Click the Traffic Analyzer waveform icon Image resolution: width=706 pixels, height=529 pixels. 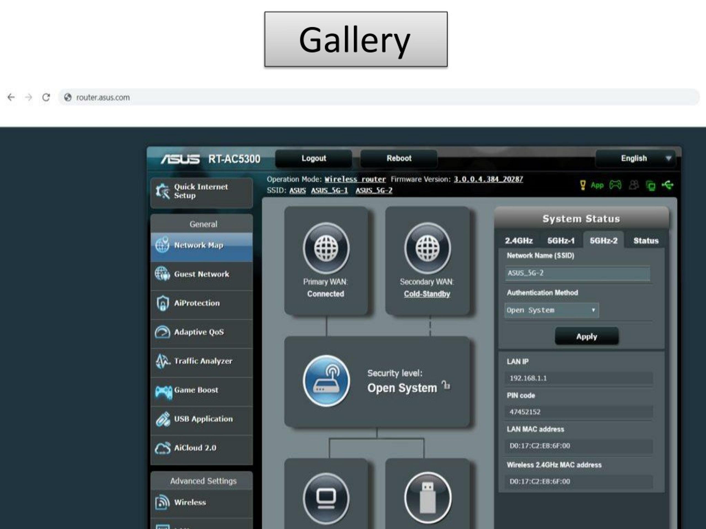(163, 361)
